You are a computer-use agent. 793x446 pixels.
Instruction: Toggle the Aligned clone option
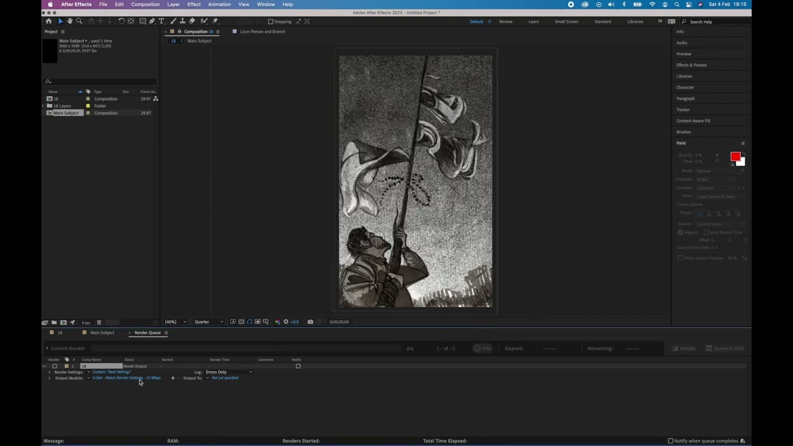tap(680, 232)
